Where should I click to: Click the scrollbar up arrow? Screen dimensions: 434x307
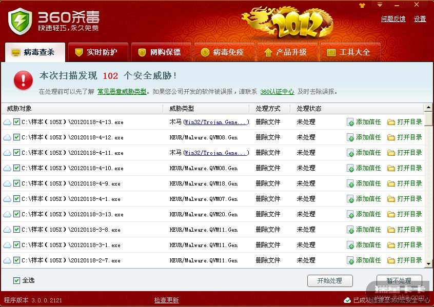coord(428,107)
